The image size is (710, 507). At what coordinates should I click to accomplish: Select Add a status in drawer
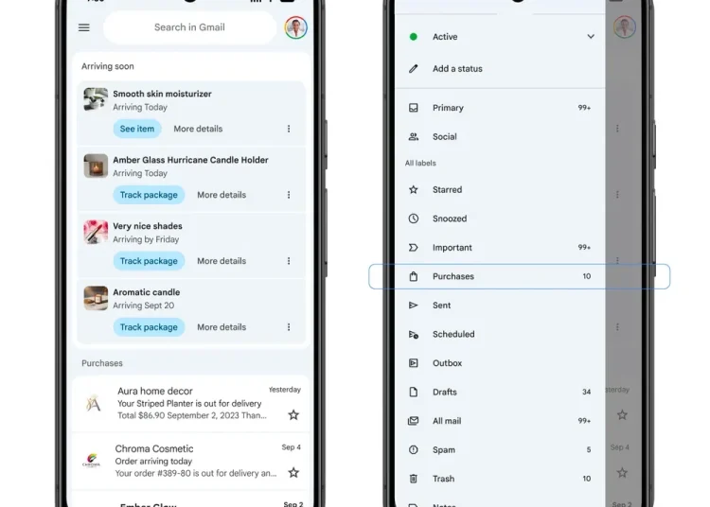click(457, 69)
